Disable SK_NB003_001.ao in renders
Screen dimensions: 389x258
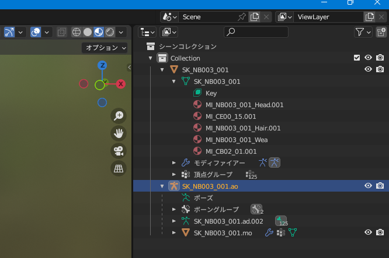click(380, 186)
